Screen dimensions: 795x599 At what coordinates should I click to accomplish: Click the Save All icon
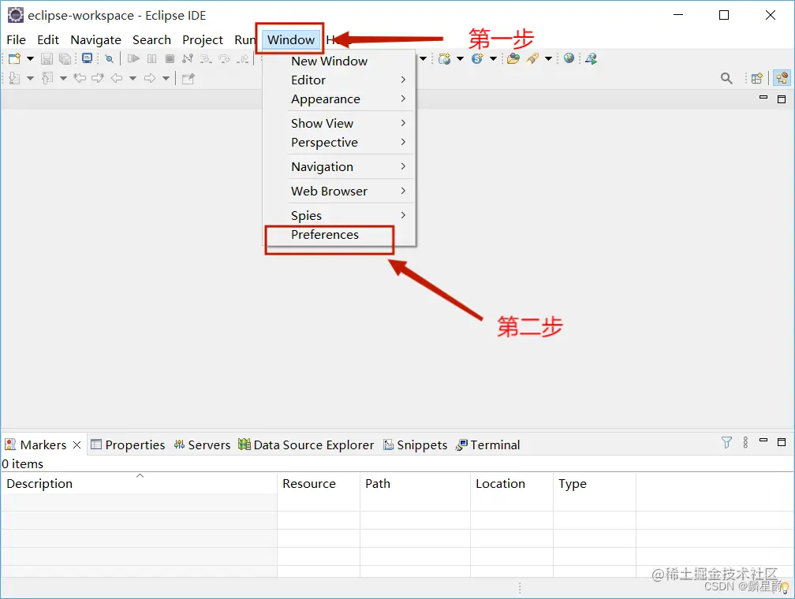pos(65,59)
